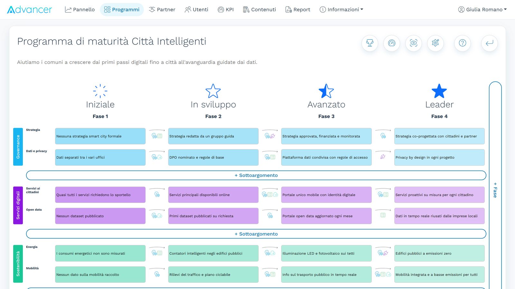Open the trophy icon in the program header
The height and width of the screenshot is (289, 515).
pos(370,43)
